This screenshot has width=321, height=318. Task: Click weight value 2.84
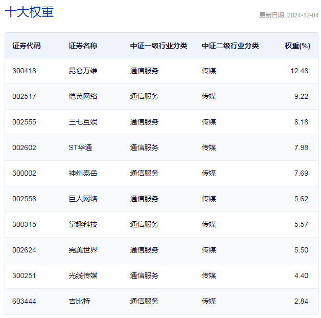[x=301, y=302]
